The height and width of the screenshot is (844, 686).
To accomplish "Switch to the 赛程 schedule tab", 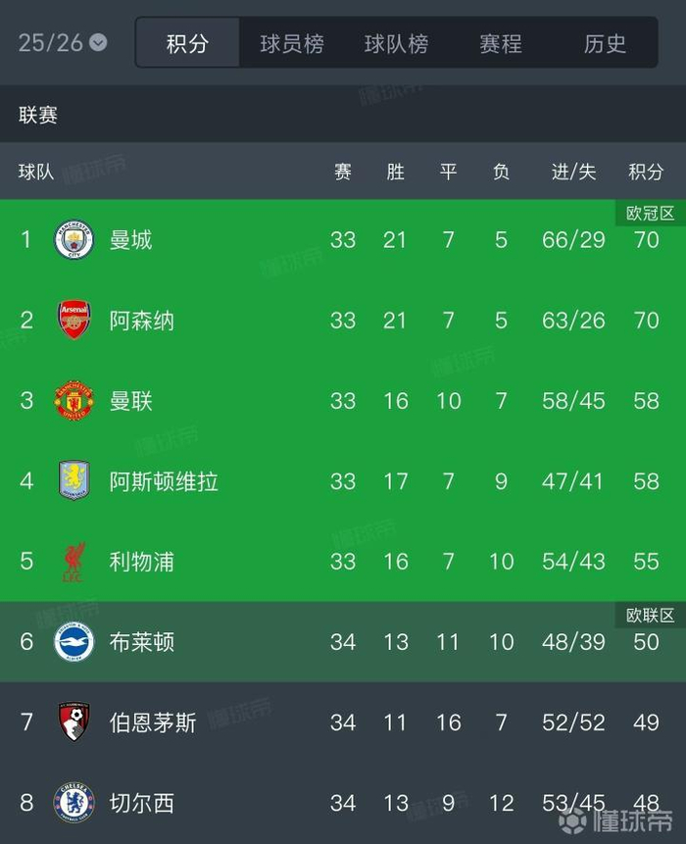I will pyautogui.click(x=500, y=43).
